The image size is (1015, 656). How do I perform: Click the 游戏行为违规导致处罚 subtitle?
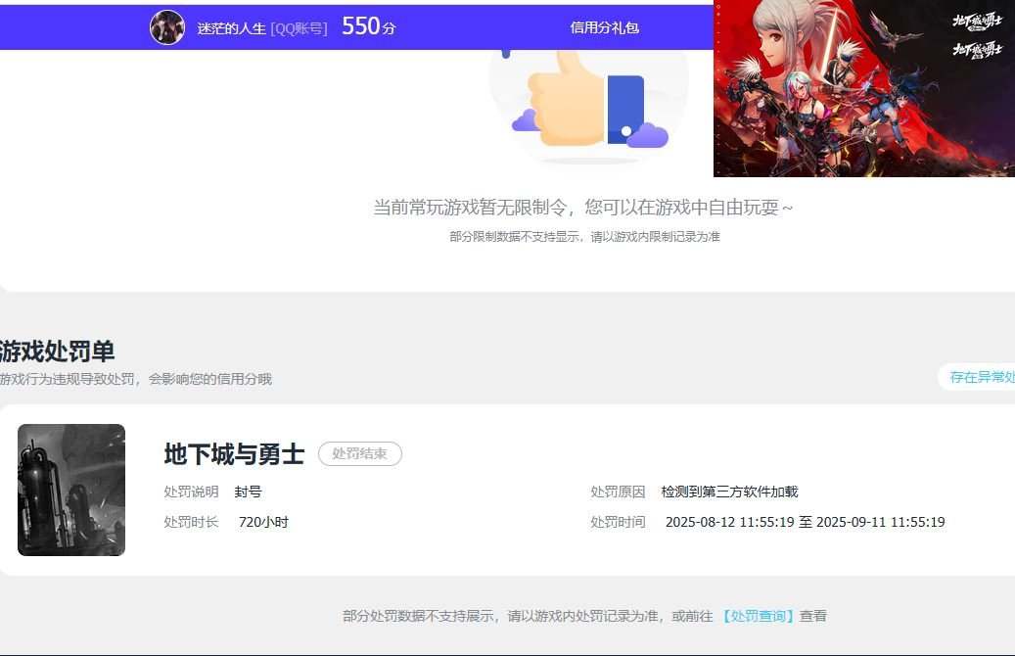pos(135,379)
